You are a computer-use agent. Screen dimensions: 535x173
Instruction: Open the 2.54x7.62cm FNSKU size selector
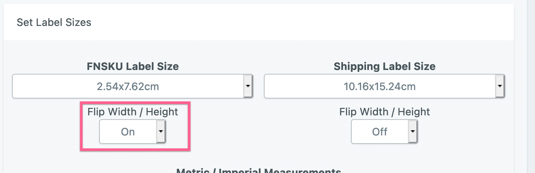coord(133,86)
